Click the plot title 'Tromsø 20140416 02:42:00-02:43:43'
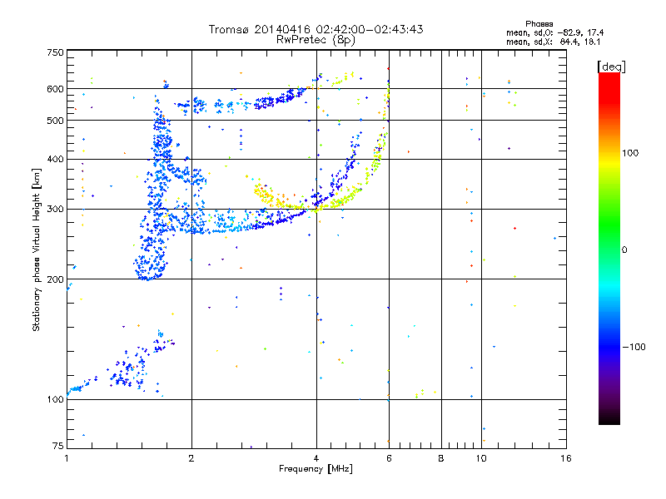666x499 pixels. tap(316, 29)
